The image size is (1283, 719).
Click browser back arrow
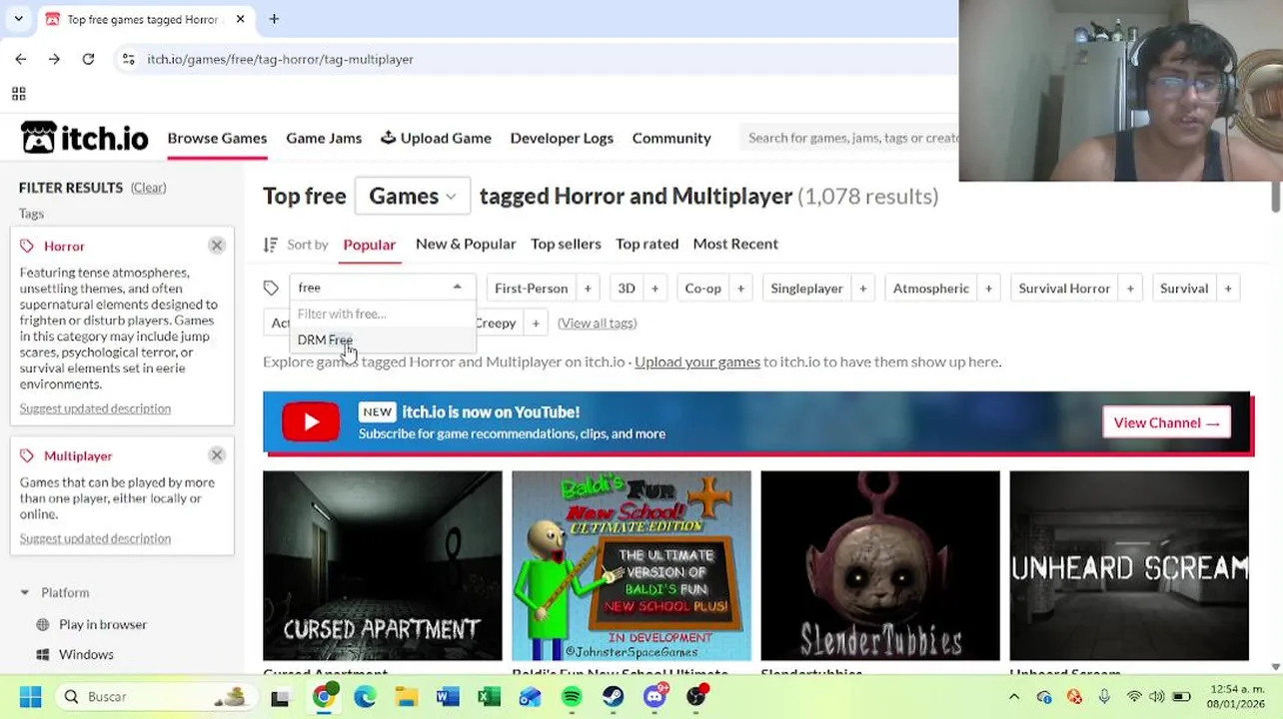21,59
